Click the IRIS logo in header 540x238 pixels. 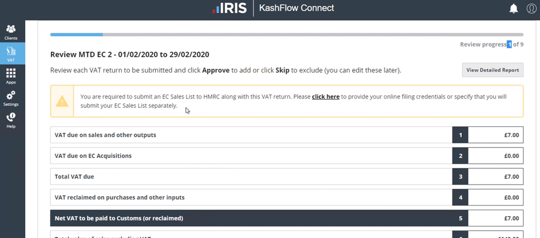click(x=230, y=8)
